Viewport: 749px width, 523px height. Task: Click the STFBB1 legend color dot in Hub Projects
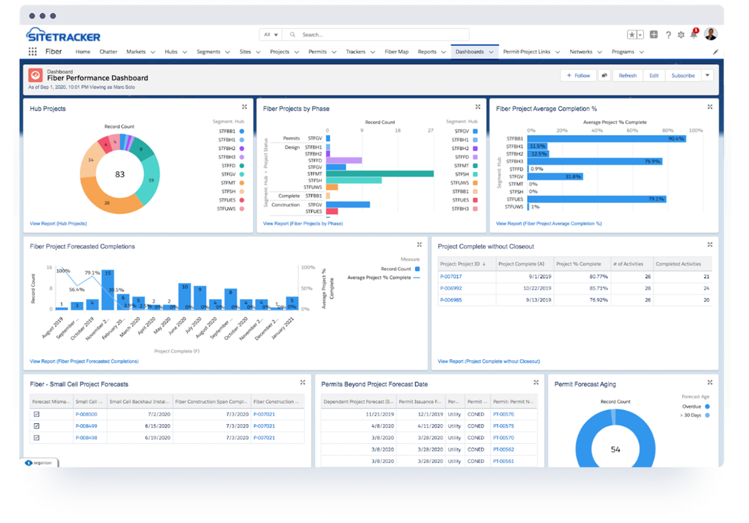242,131
